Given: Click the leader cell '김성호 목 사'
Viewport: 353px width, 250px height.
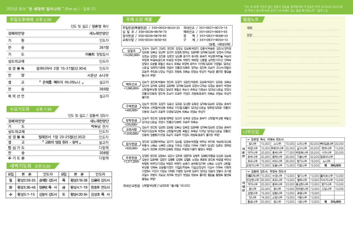Looking at the screenshot, I should point(100,194).
